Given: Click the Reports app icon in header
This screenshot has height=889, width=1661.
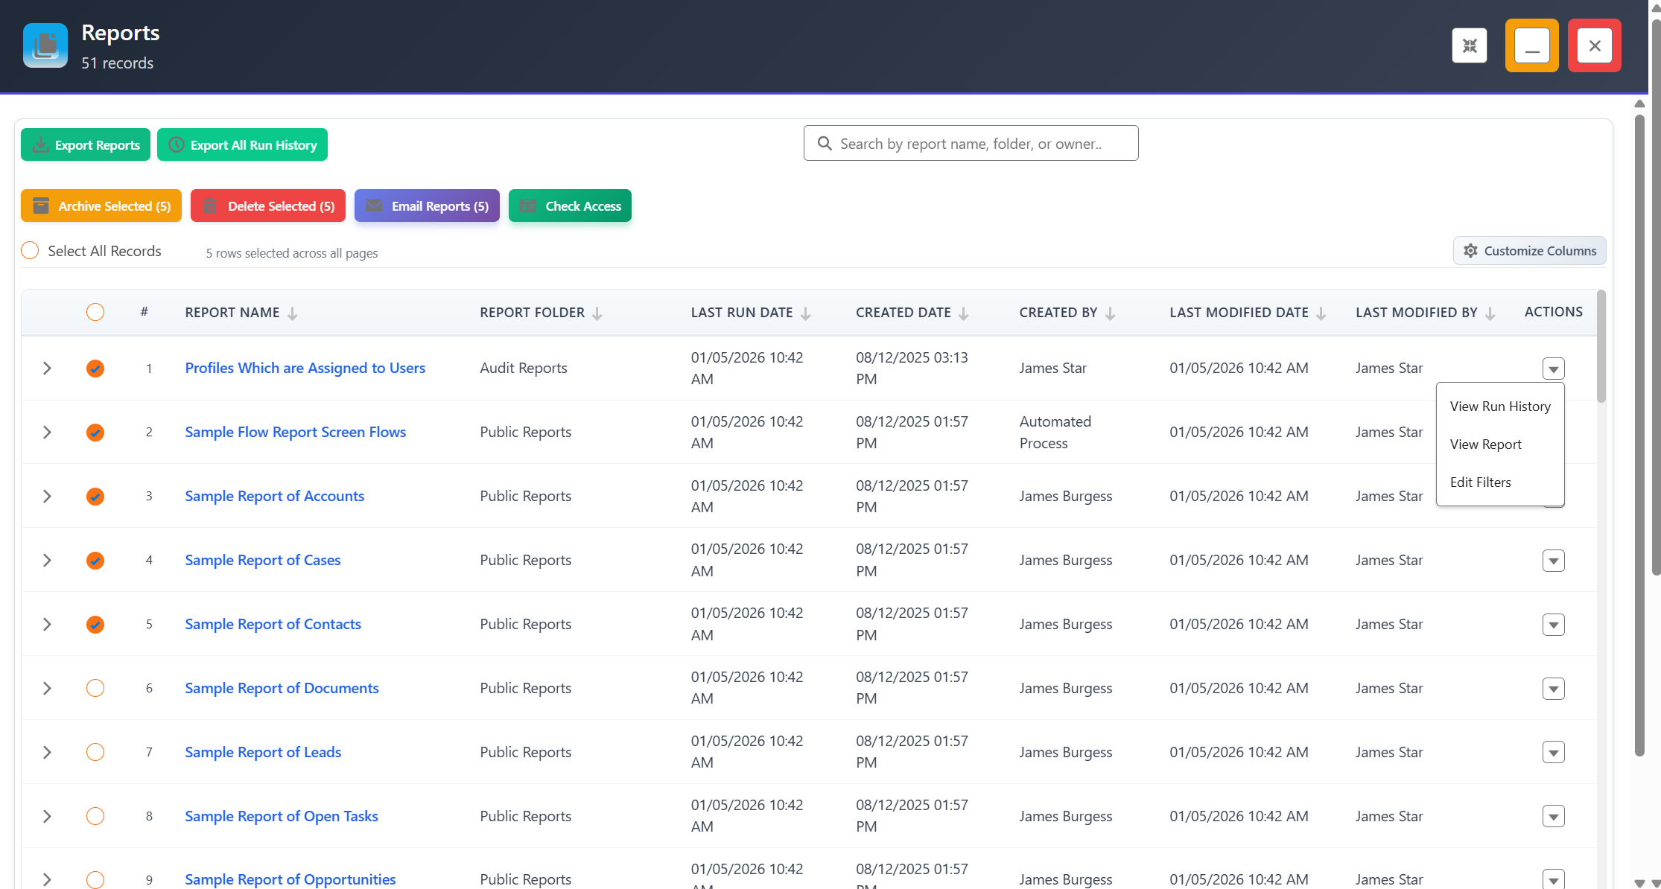Looking at the screenshot, I should (45, 45).
